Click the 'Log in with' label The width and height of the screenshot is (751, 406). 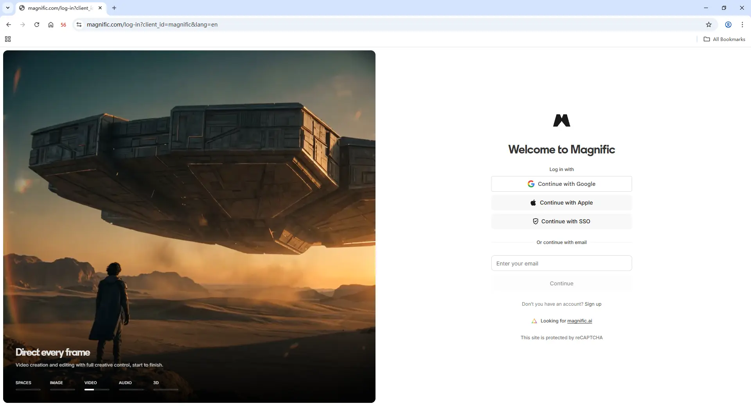coord(562,169)
